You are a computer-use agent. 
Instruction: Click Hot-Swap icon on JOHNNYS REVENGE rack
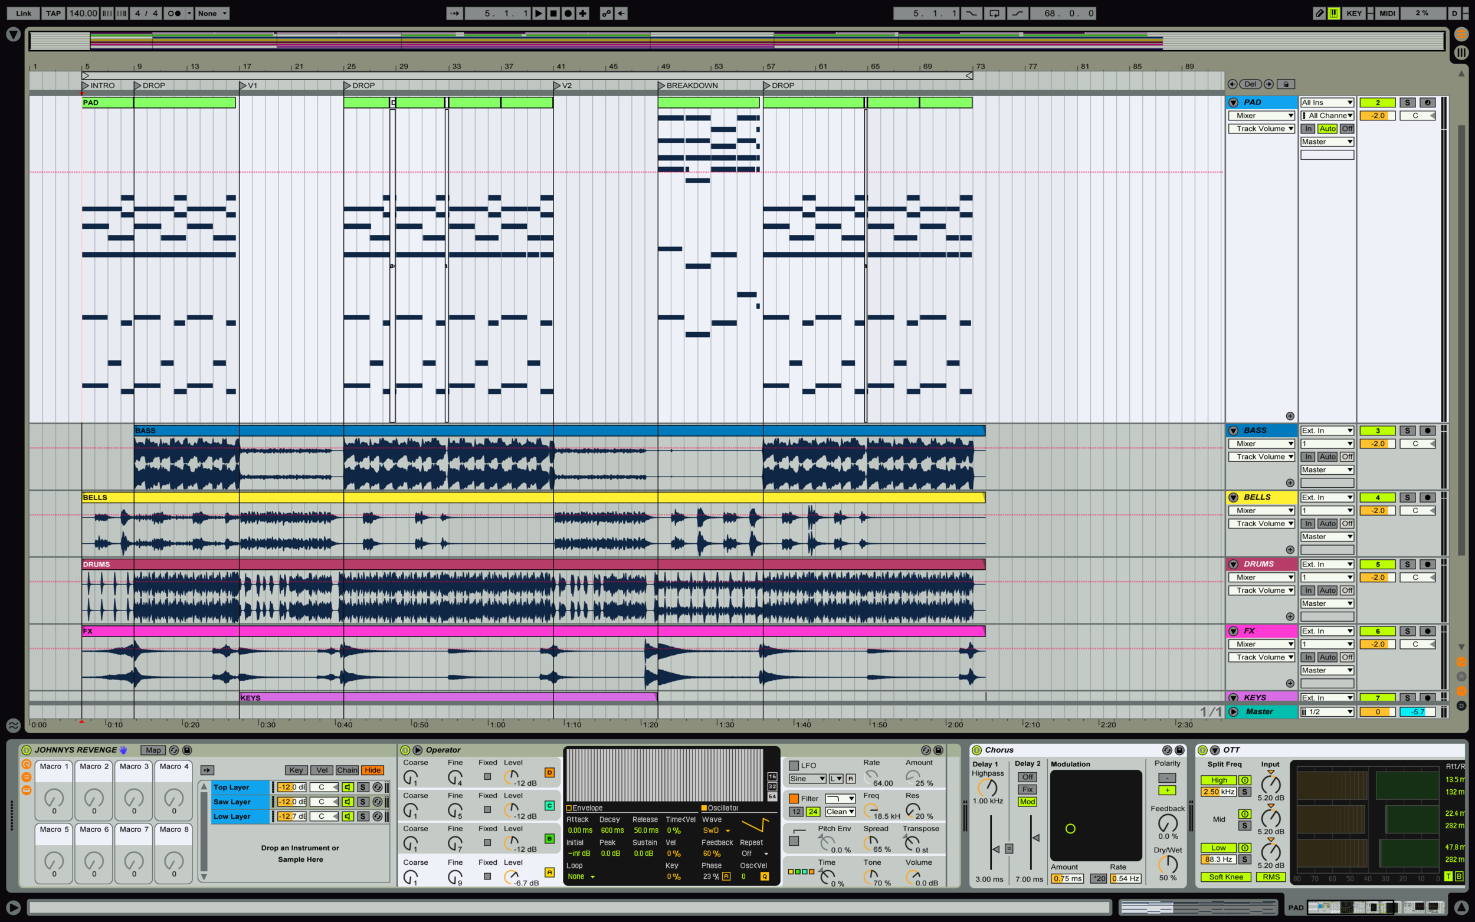coord(174,750)
